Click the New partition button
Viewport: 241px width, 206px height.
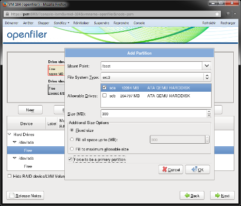click(x=30, y=110)
